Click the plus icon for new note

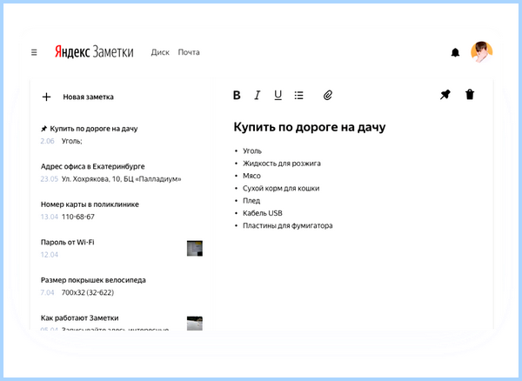(x=47, y=97)
